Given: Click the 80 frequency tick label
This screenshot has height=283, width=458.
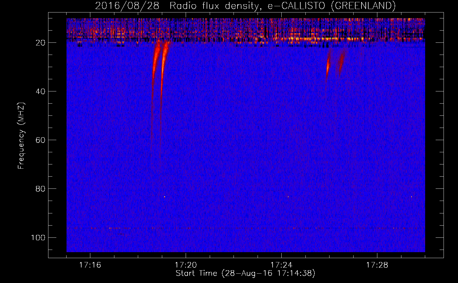Looking at the screenshot, I should click(40, 189).
